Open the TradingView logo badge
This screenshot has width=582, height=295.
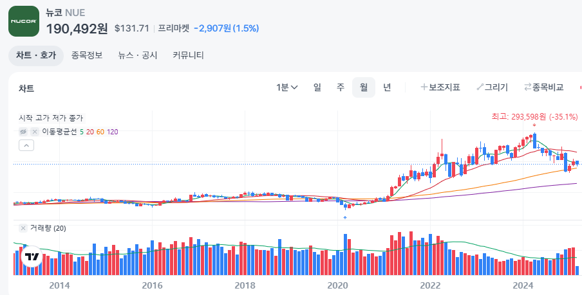click(x=32, y=256)
